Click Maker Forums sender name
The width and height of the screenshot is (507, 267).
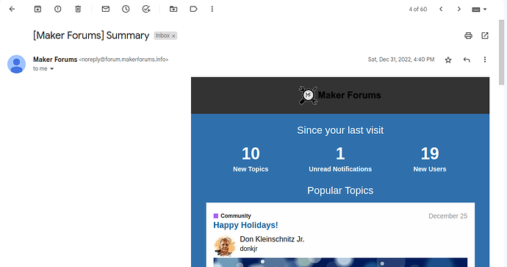[x=55, y=60]
